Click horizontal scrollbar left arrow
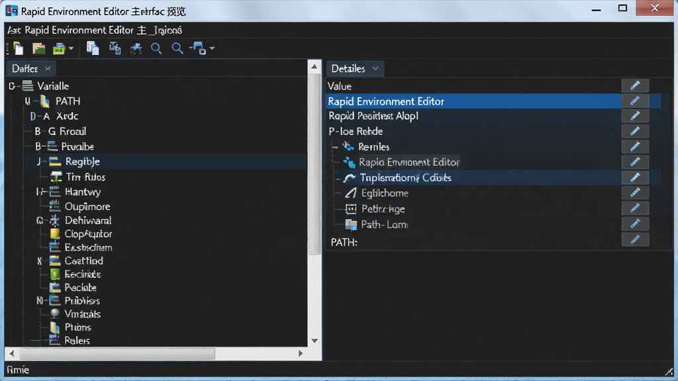The width and height of the screenshot is (678, 381). coord(12,353)
